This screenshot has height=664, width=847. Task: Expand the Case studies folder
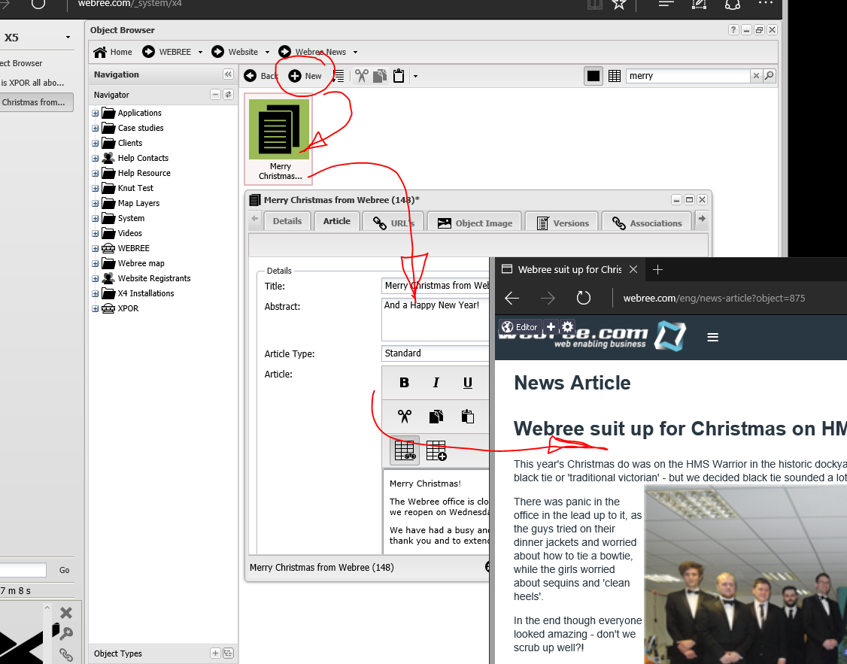[x=95, y=129]
